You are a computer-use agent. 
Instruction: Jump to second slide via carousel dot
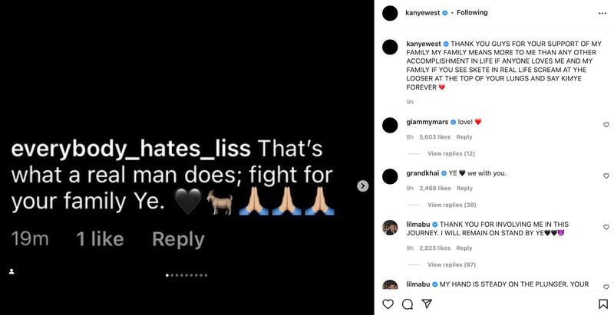point(173,275)
